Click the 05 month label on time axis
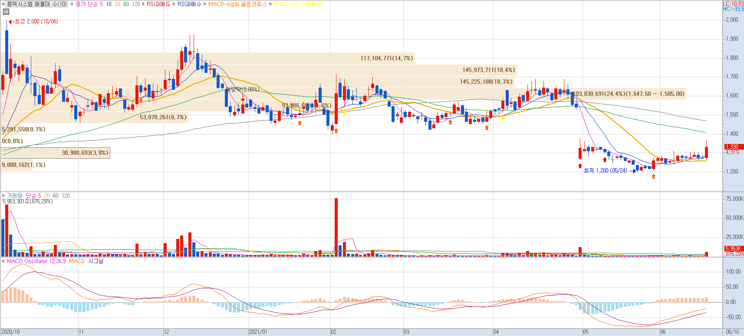 (x=586, y=332)
